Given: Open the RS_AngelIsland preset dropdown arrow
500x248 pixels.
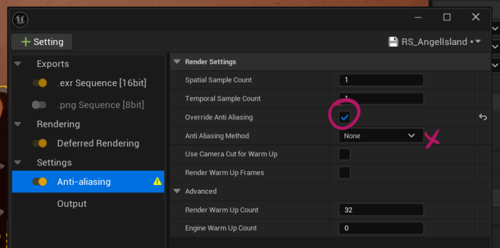Looking at the screenshot, I should [477, 41].
